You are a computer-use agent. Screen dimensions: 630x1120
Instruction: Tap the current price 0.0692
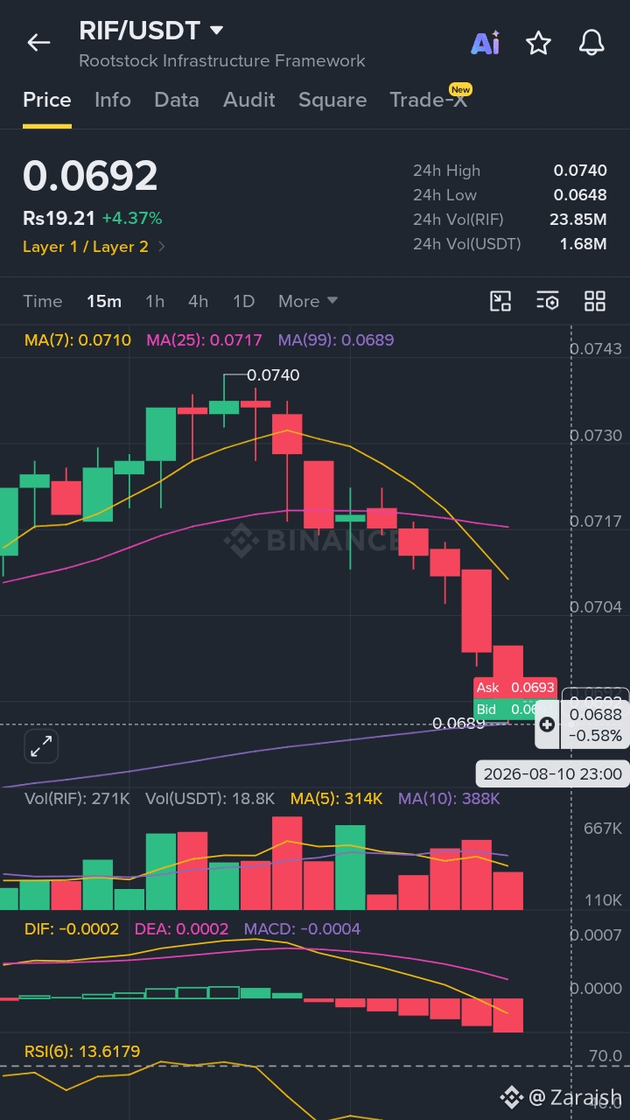[90, 176]
